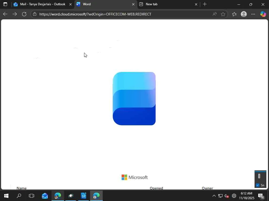Refresh the Word page
This screenshot has width=269, height=201.
click(24, 14)
